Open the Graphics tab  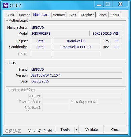[87, 15]
